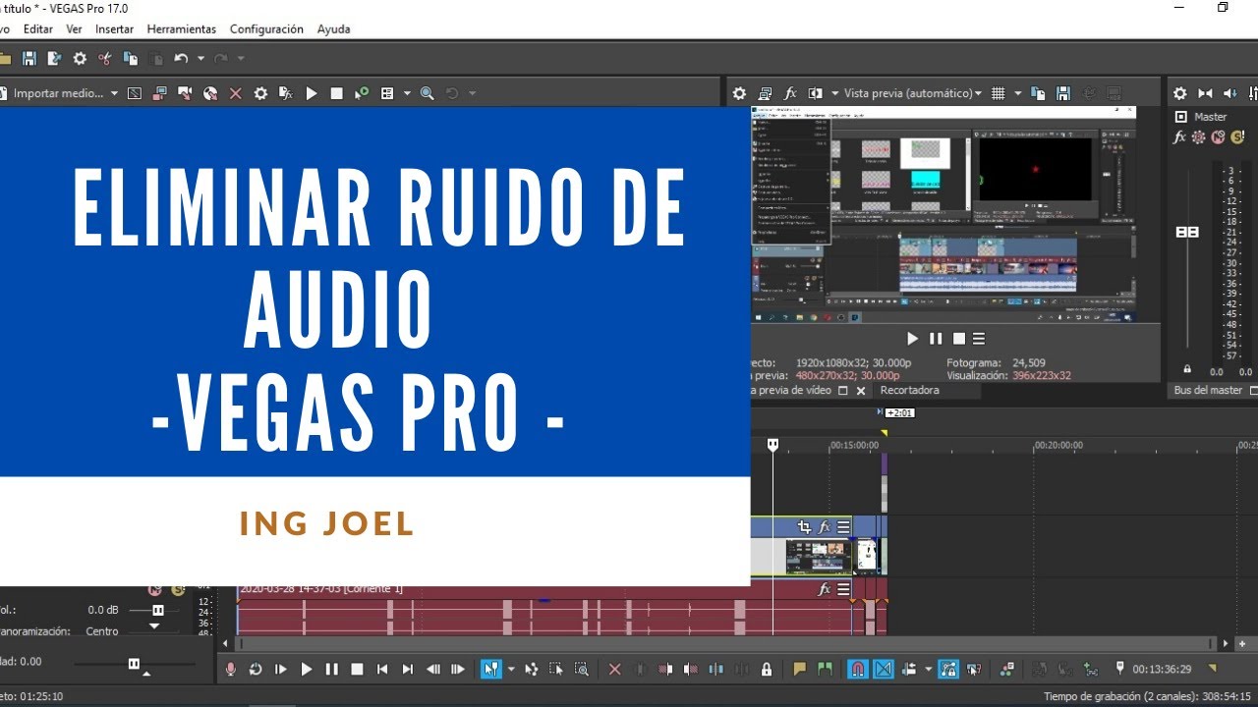This screenshot has height=707, width=1258.
Task: Open the undo history dropdown arrow
Action: [200, 59]
